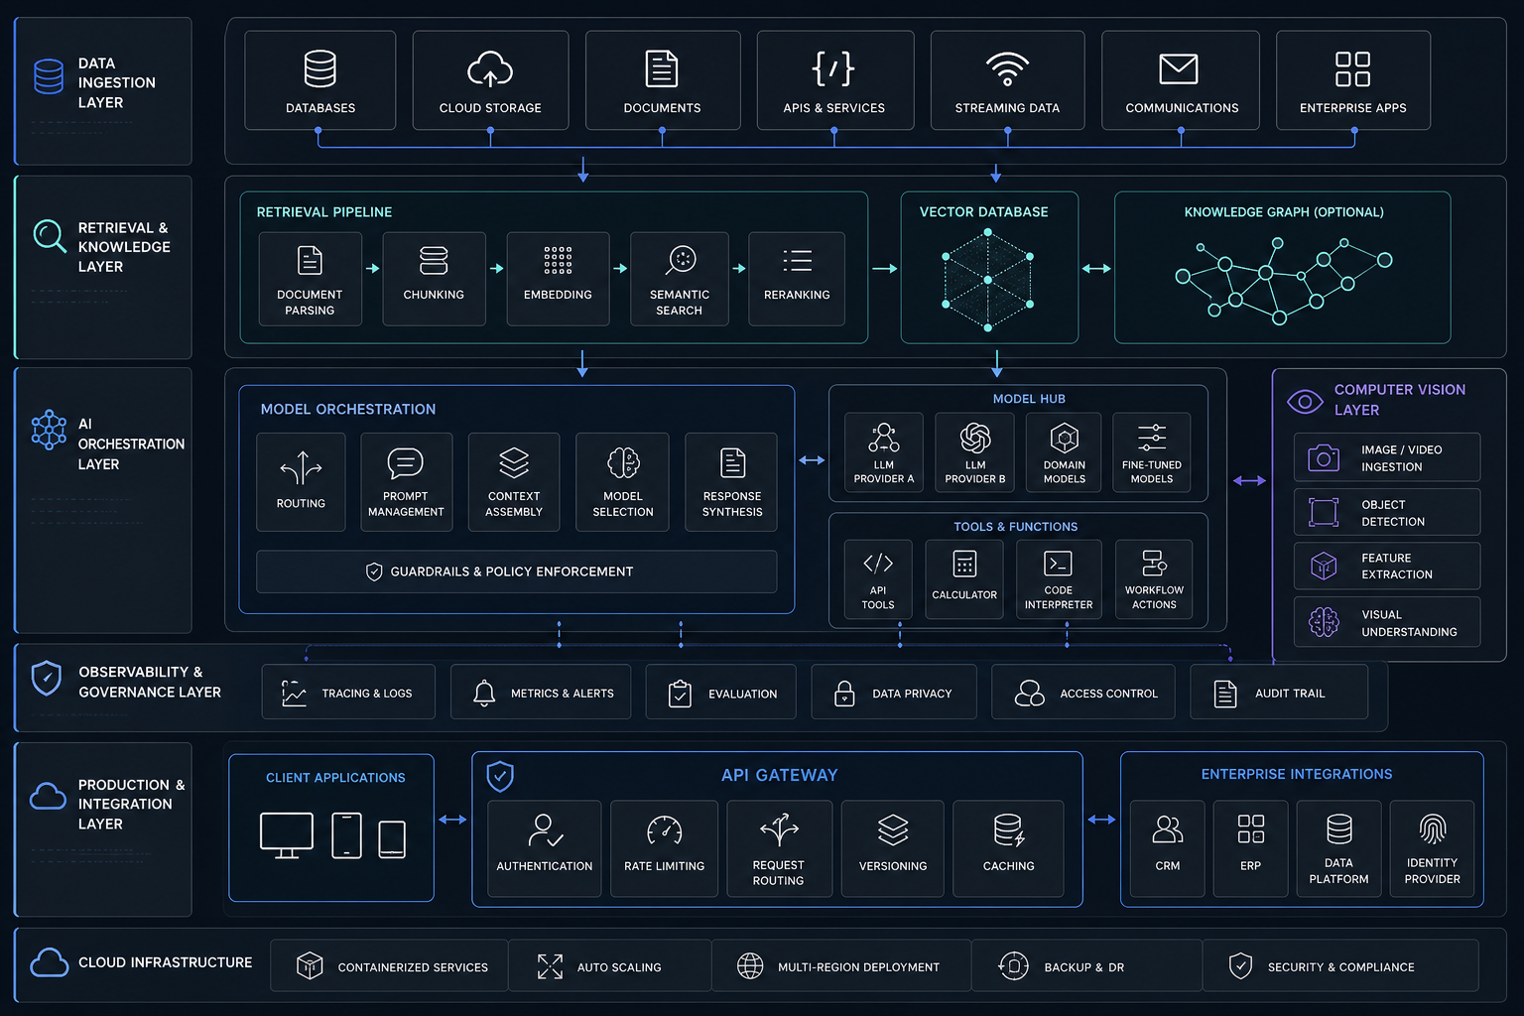Click the Response Synthesis document icon

pyautogui.click(x=733, y=462)
